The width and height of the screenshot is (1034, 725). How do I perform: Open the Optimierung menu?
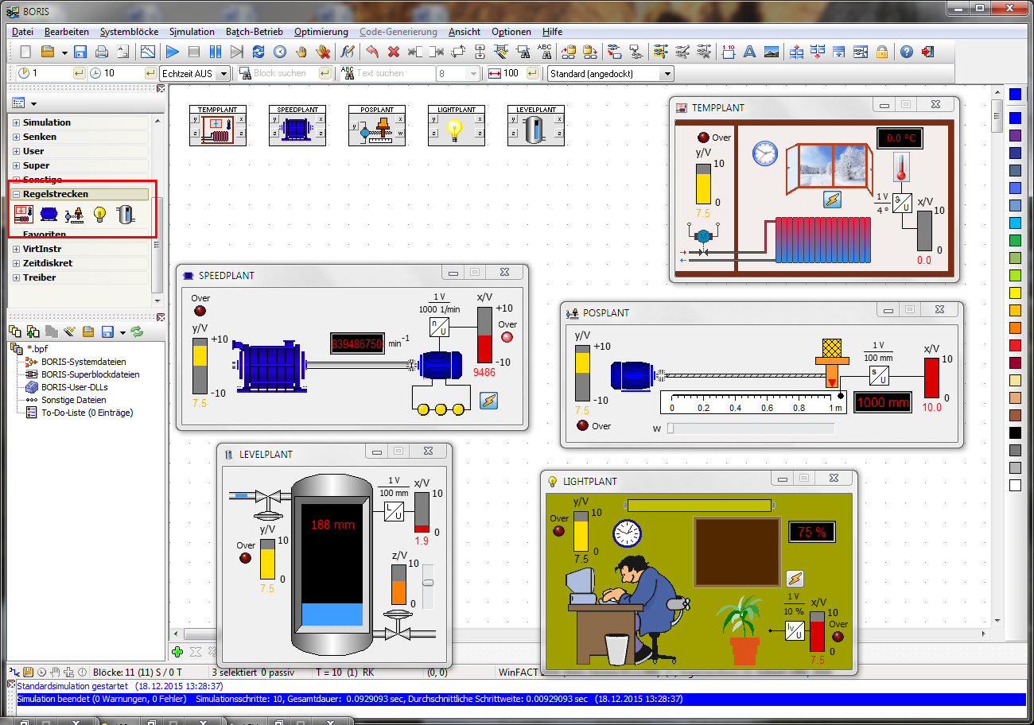click(x=321, y=32)
